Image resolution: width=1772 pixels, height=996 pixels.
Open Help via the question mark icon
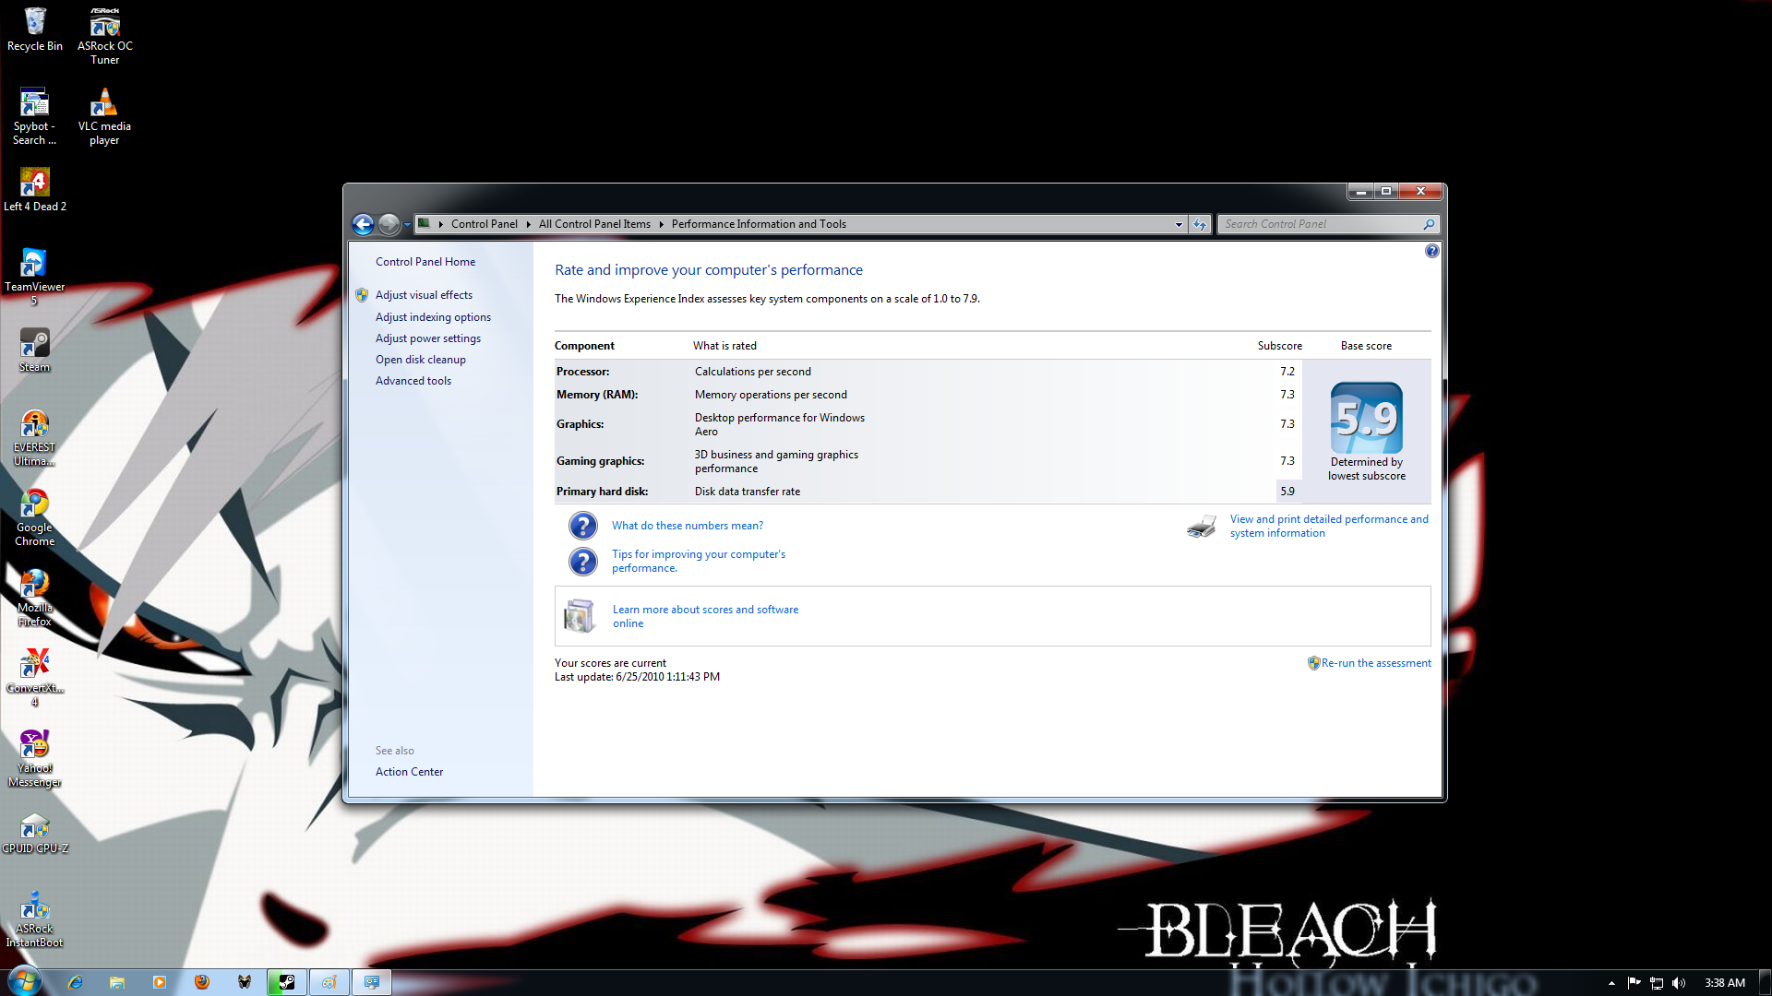click(1431, 251)
